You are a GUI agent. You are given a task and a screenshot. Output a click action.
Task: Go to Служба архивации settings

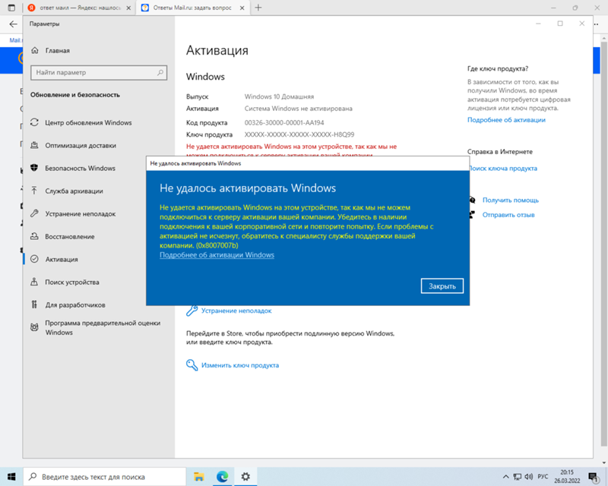pyautogui.click(x=74, y=191)
